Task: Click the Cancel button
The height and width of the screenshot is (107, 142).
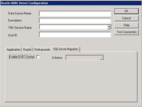Action: point(127,18)
